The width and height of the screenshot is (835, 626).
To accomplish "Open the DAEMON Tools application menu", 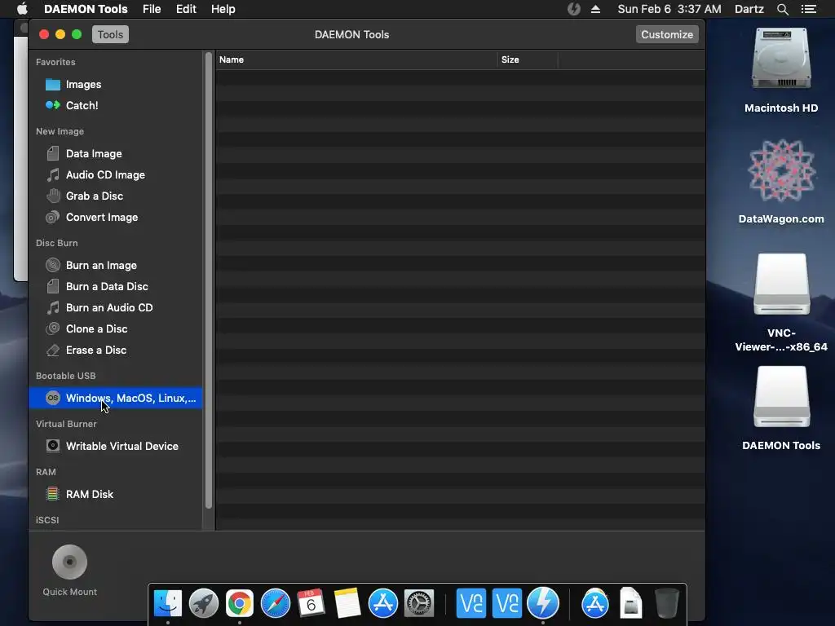I will point(86,9).
